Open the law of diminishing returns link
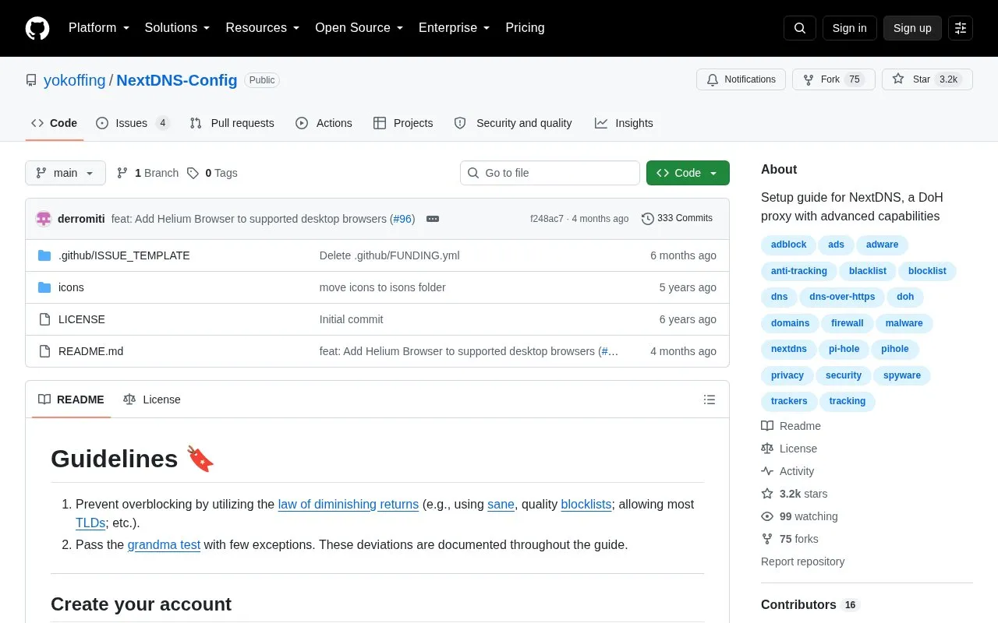This screenshot has width=998, height=623. [x=349, y=504]
